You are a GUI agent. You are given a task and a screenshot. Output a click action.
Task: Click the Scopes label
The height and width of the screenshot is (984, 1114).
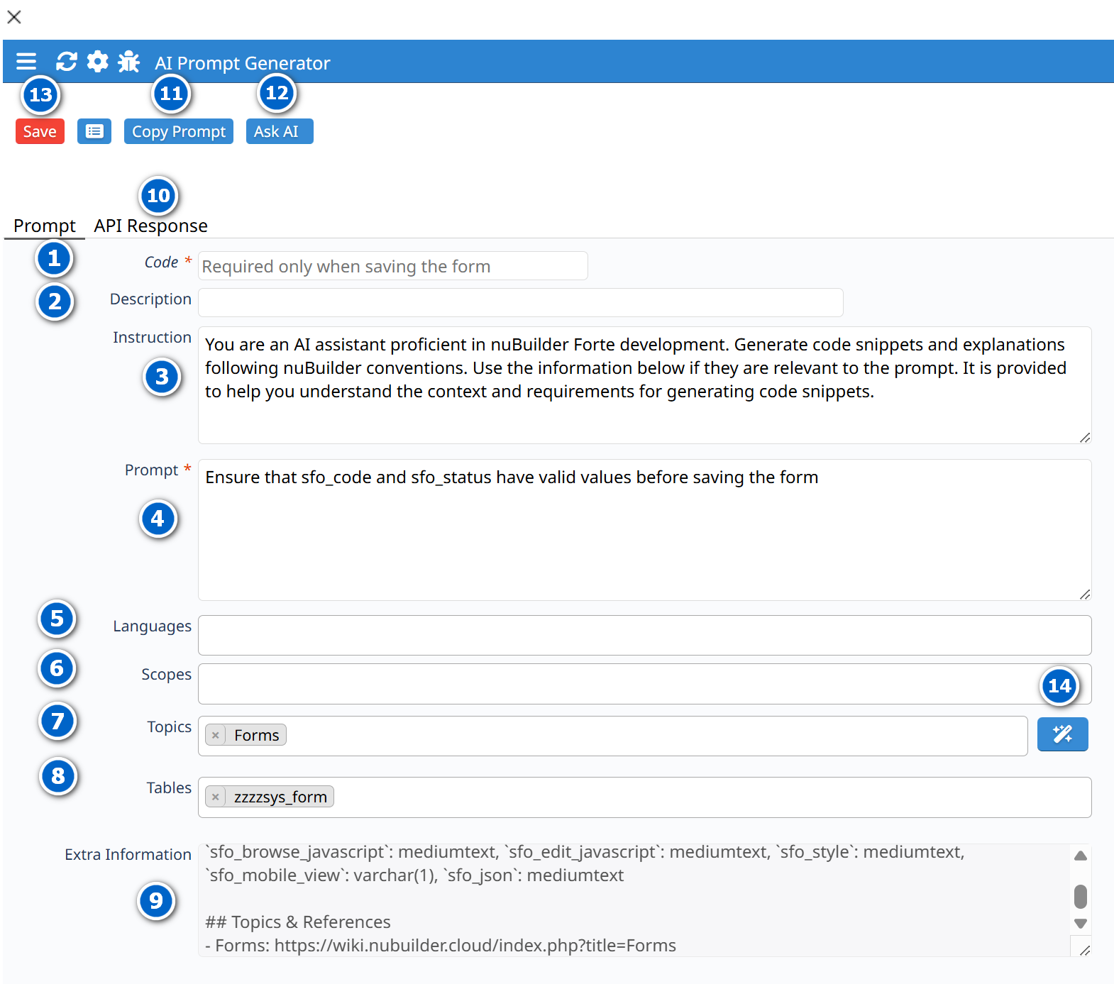coord(167,675)
